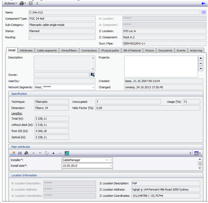The image size is (208, 203).
Task: Click the owner picker icon
Action: [92, 75]
